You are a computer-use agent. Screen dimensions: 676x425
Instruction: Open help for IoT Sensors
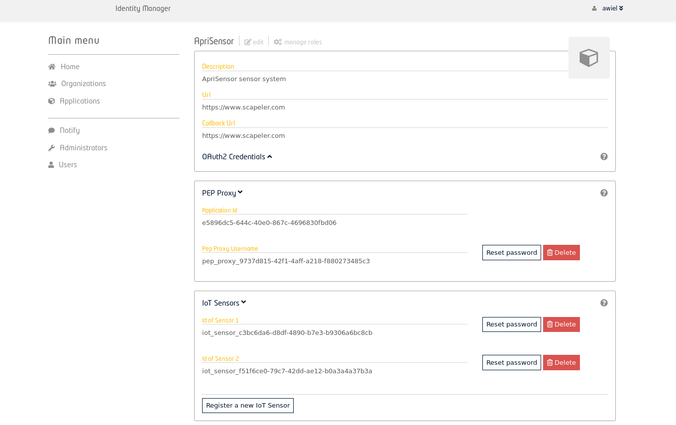point(604,303)
